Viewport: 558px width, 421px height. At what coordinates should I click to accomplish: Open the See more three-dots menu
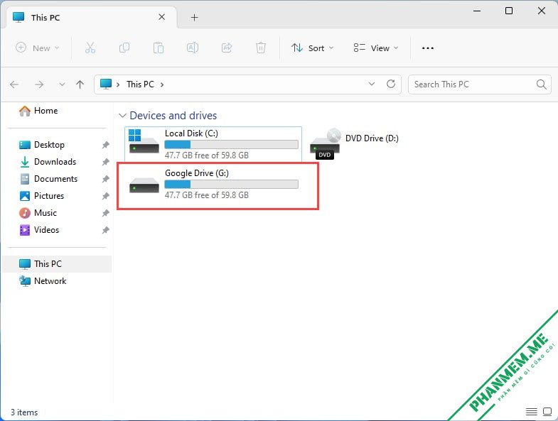(427, 48)
